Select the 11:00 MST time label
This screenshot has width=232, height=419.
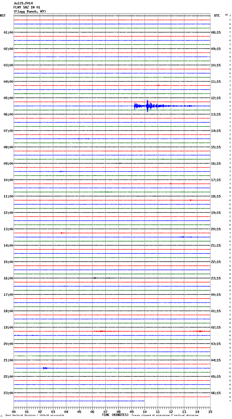point(8,196)
